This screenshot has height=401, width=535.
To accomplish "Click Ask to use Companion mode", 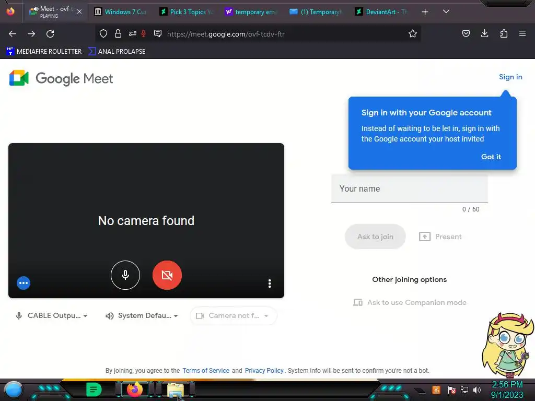I will pyautogui.click(x=410, y=302).
